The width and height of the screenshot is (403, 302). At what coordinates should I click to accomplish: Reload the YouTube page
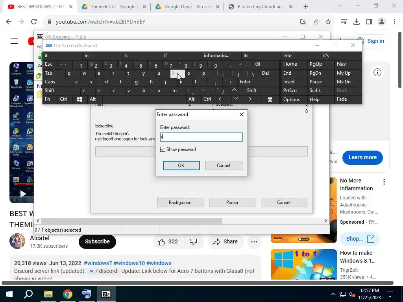point(34,22)
